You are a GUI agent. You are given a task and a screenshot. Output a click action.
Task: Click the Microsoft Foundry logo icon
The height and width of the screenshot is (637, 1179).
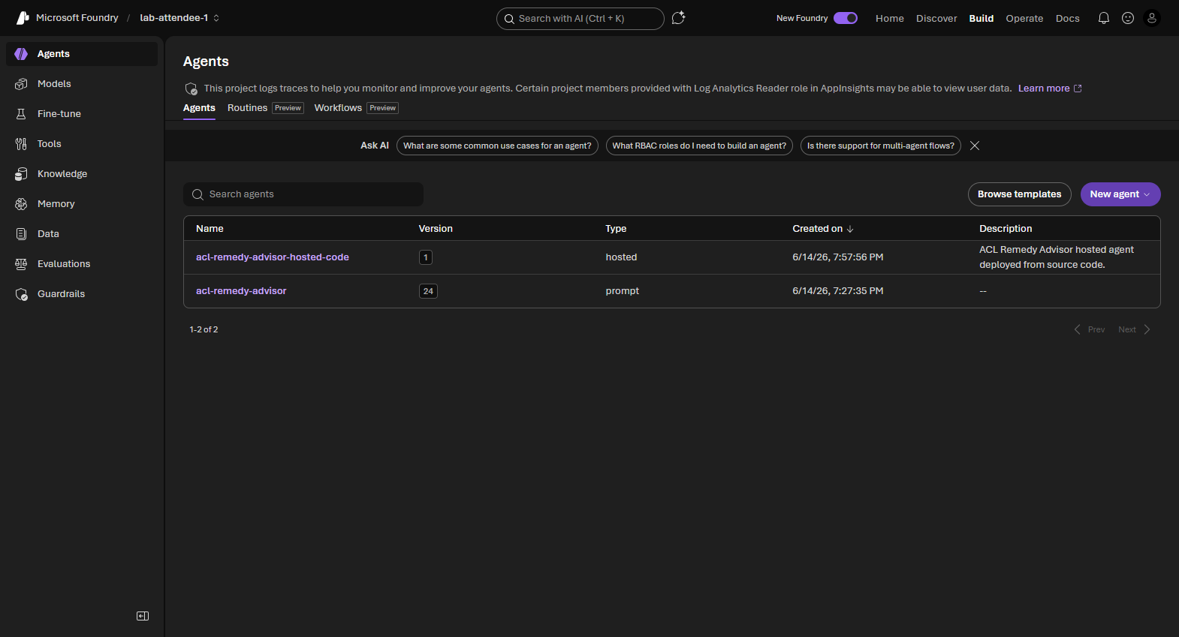tap(23, 18)
